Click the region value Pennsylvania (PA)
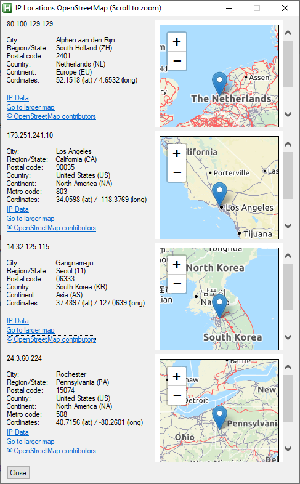This screenshot has width=300, height=484. pos(83,382)
